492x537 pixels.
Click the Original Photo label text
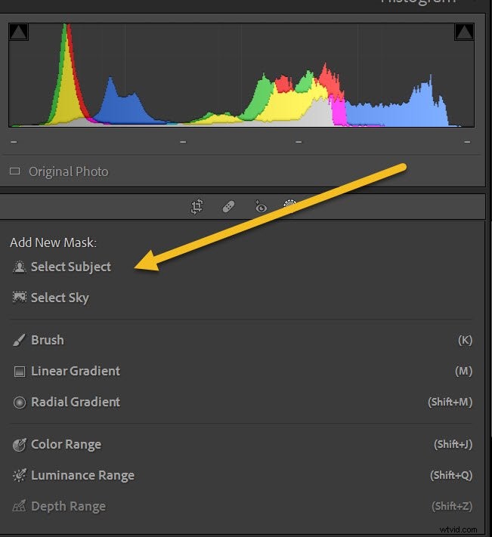coord(69,171)
